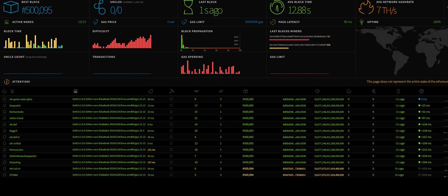Click the Block Propagation histogram
The image size is (448, 196).
[212, 42]
